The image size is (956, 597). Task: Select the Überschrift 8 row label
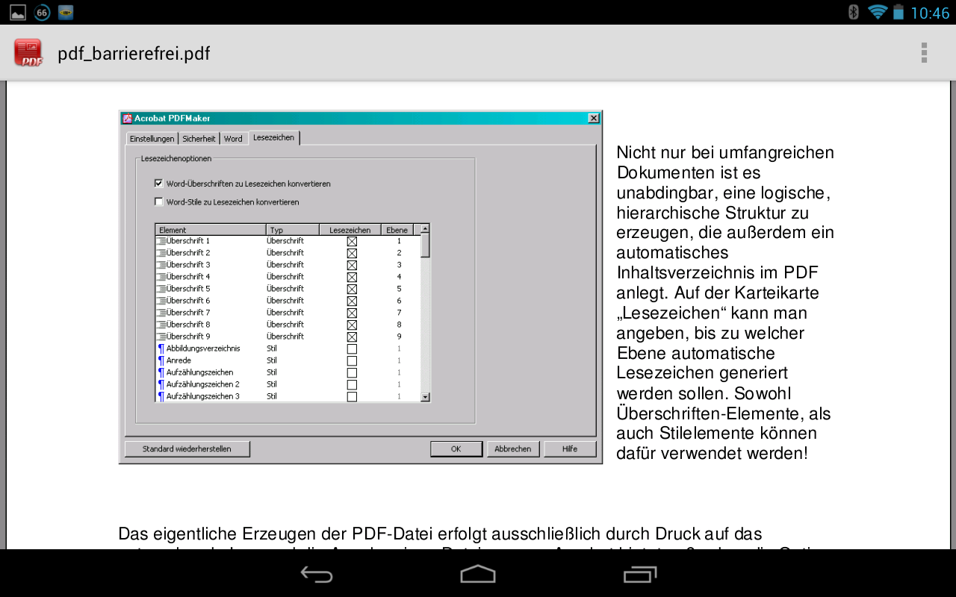tap(188, 325)
